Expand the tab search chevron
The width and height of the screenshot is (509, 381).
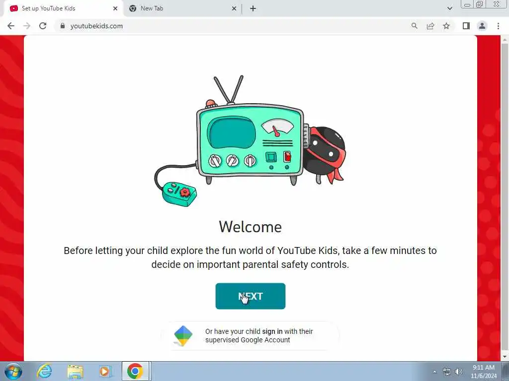click(x=449, y=8)
